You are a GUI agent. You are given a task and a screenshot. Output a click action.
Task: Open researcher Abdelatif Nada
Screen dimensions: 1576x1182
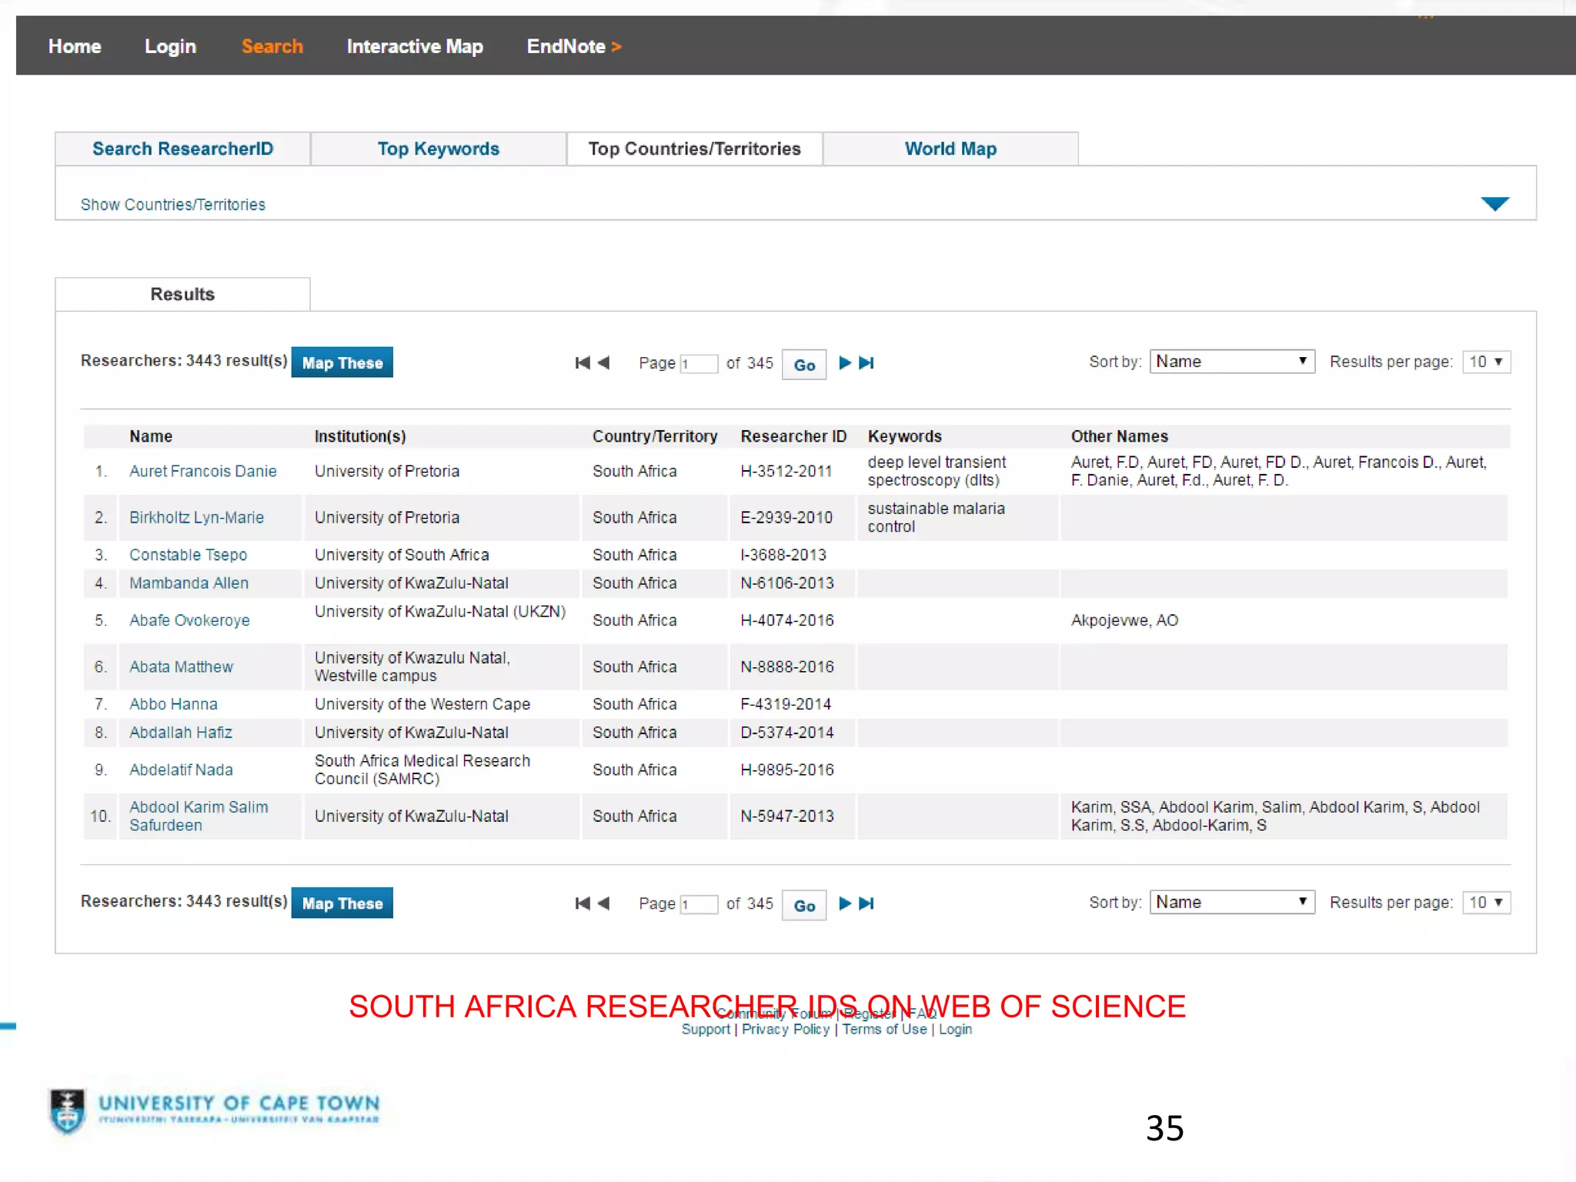coord(181,770)
